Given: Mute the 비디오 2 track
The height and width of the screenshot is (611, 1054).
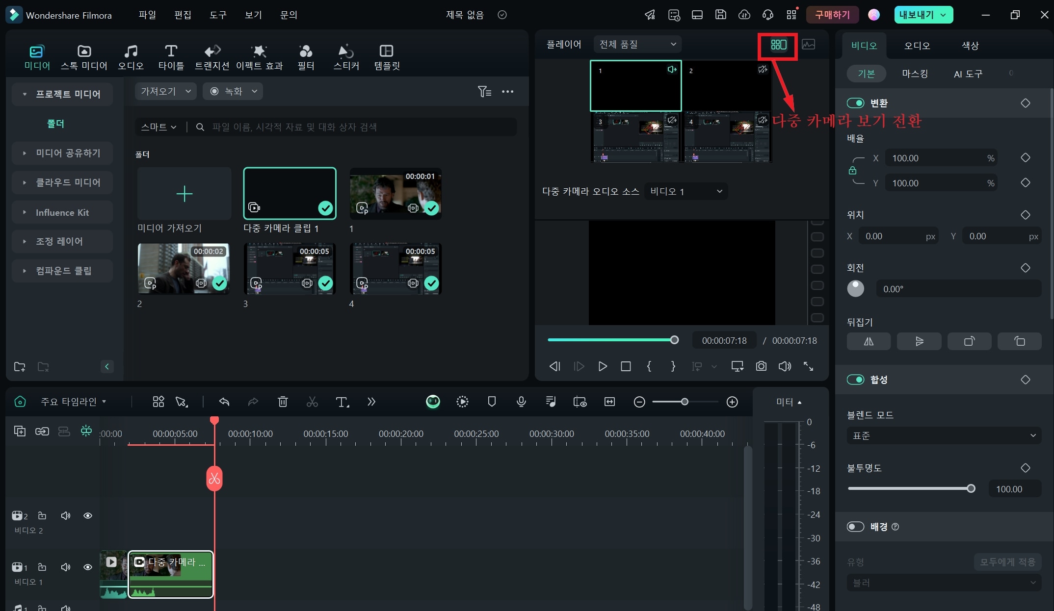Looking at the screenshot, I should 65,515.
